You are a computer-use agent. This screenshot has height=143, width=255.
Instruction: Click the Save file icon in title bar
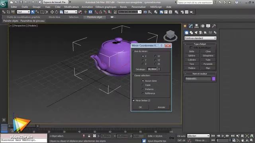pos(21,2)
